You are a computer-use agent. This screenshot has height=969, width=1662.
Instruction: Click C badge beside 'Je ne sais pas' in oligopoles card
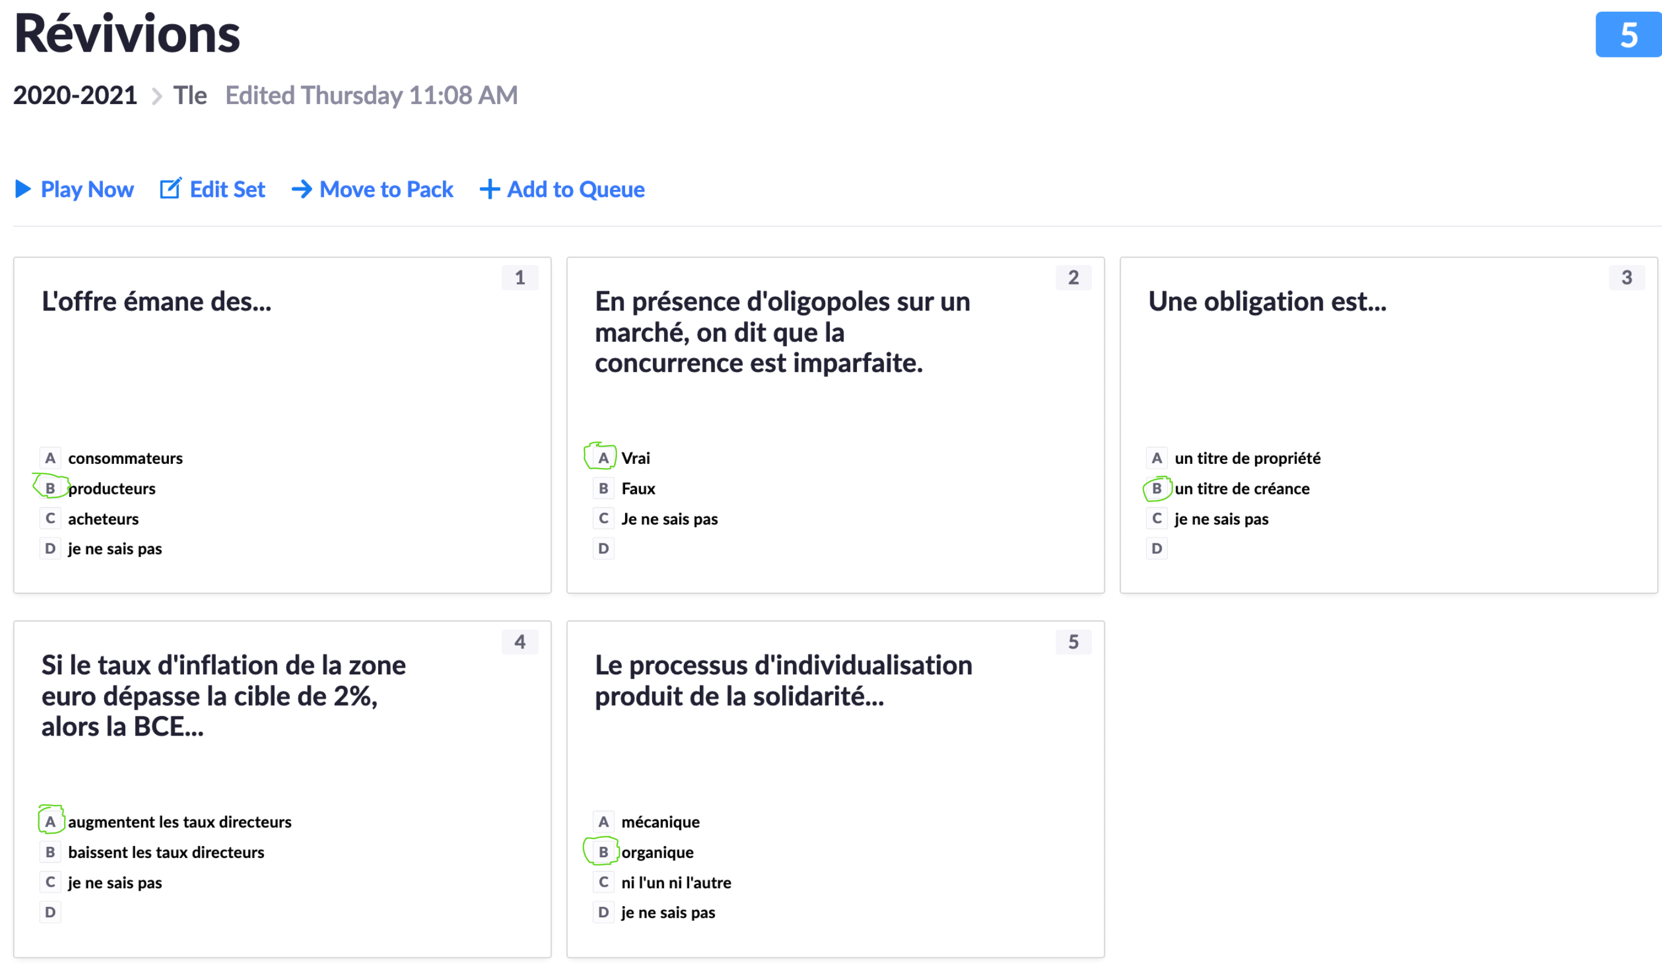[x=603, y=519]
